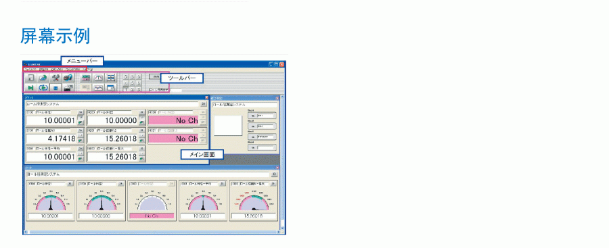
Task: Toggle keypad button 5 in toolbar
Action: click(132, 83)
